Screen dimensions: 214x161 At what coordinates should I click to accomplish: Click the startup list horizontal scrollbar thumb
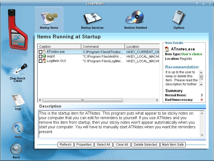(x=83, y=100)
